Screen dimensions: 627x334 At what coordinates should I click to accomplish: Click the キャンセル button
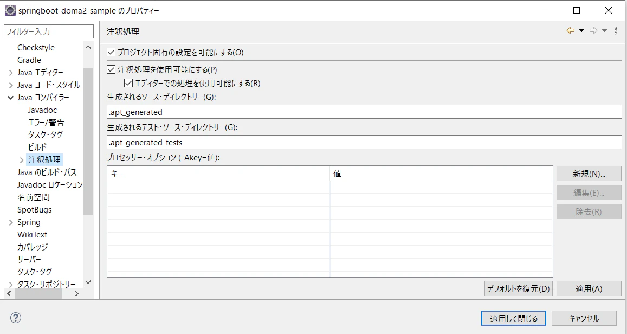click(x=584, y=318)
